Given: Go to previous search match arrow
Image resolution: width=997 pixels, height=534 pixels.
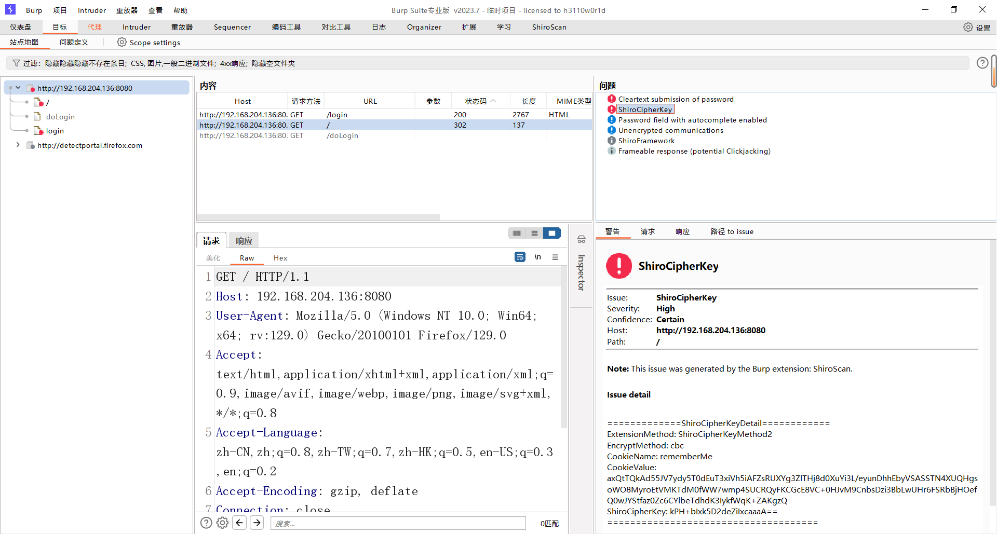Looking at the screenshot, I should point(239,523).
